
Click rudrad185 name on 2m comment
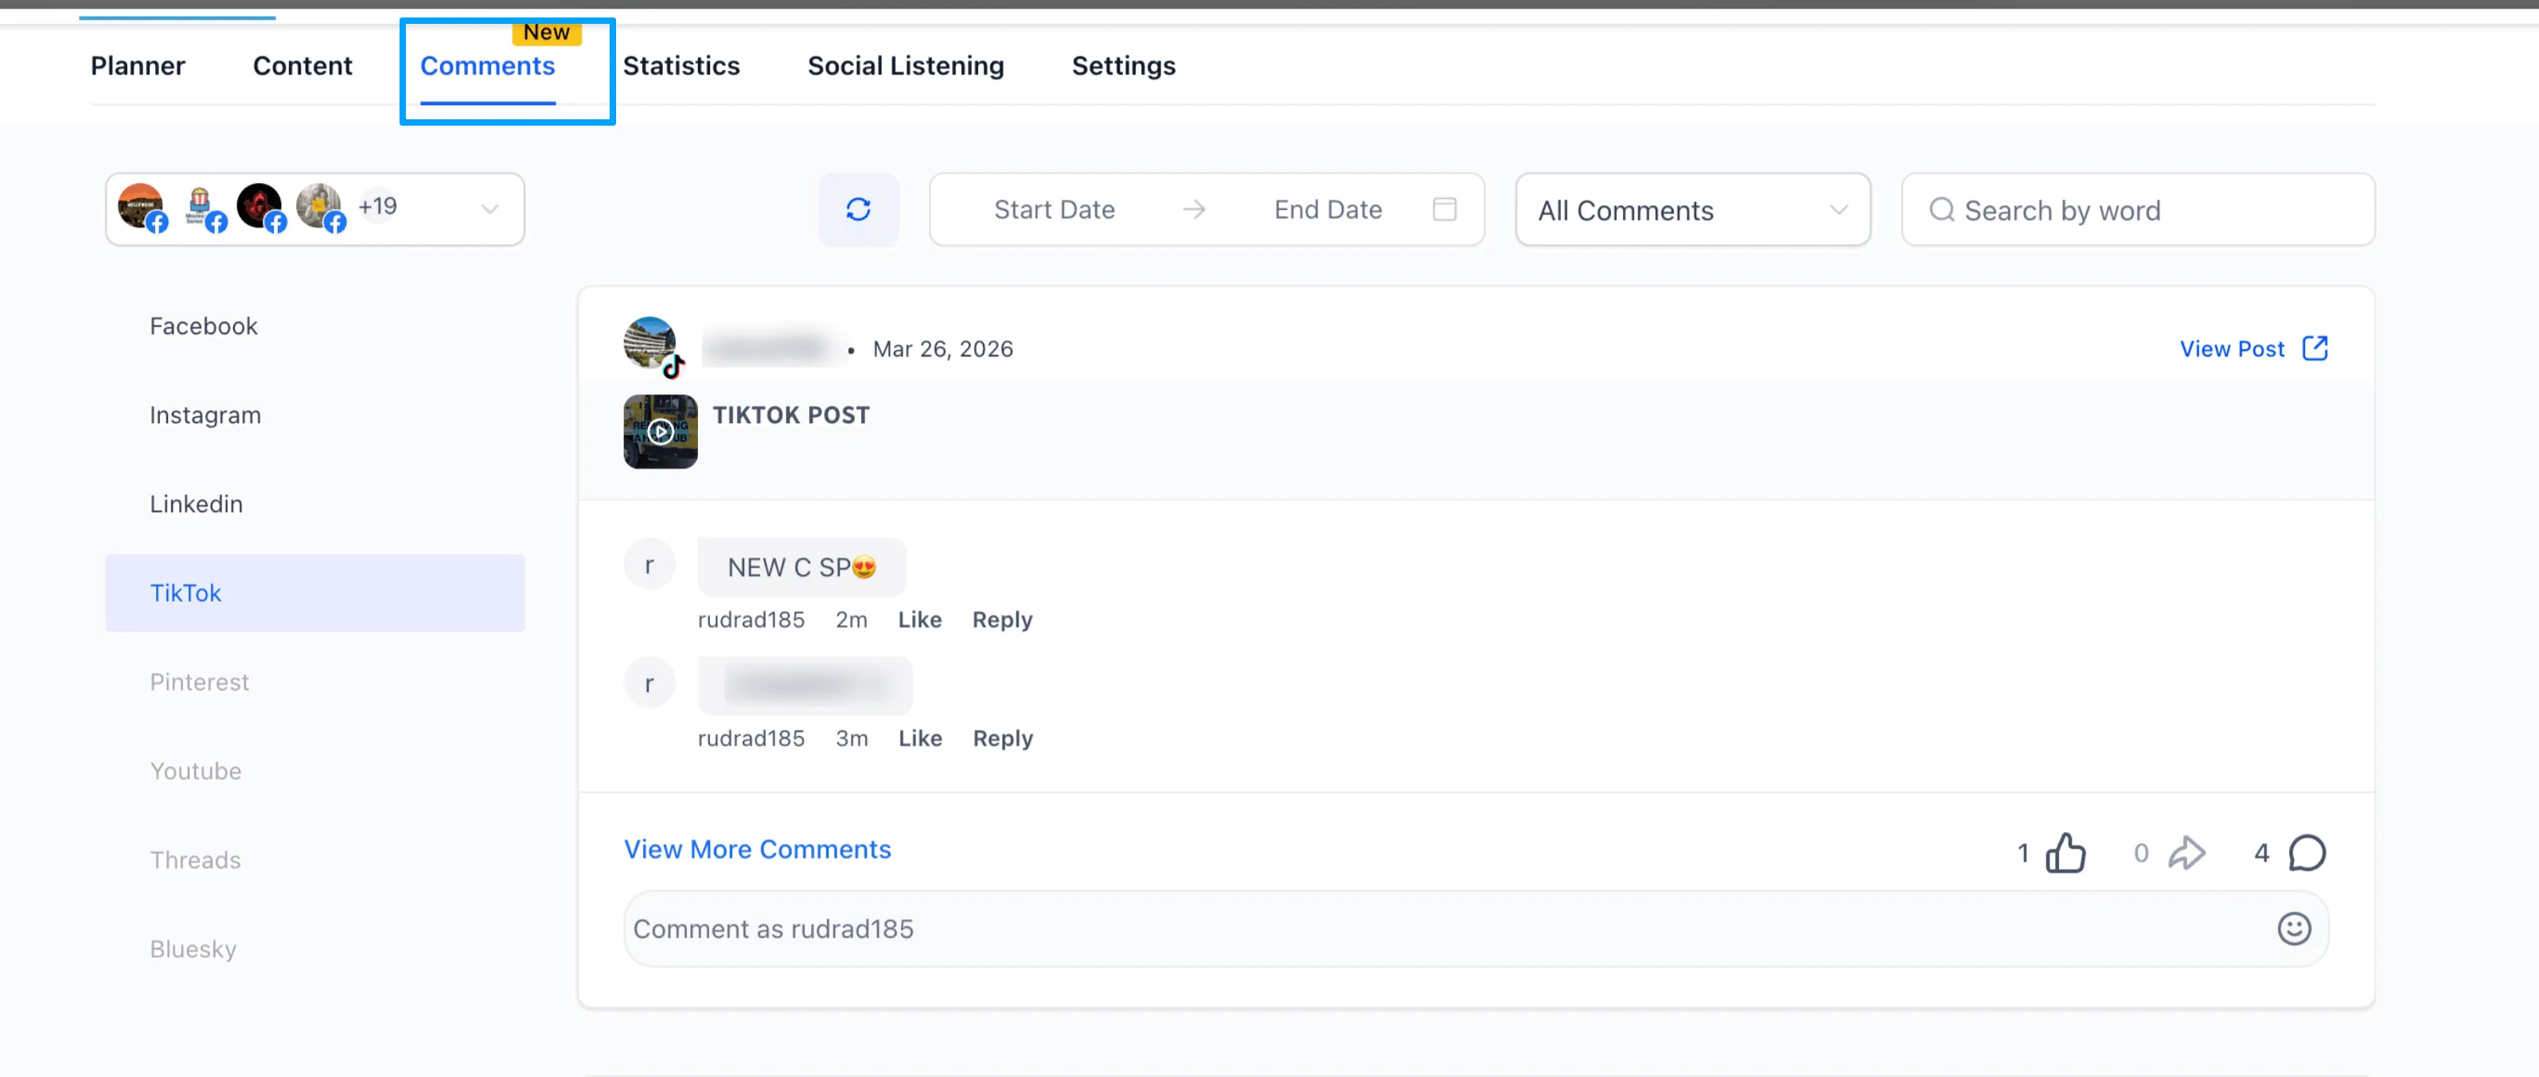(751, 619)
